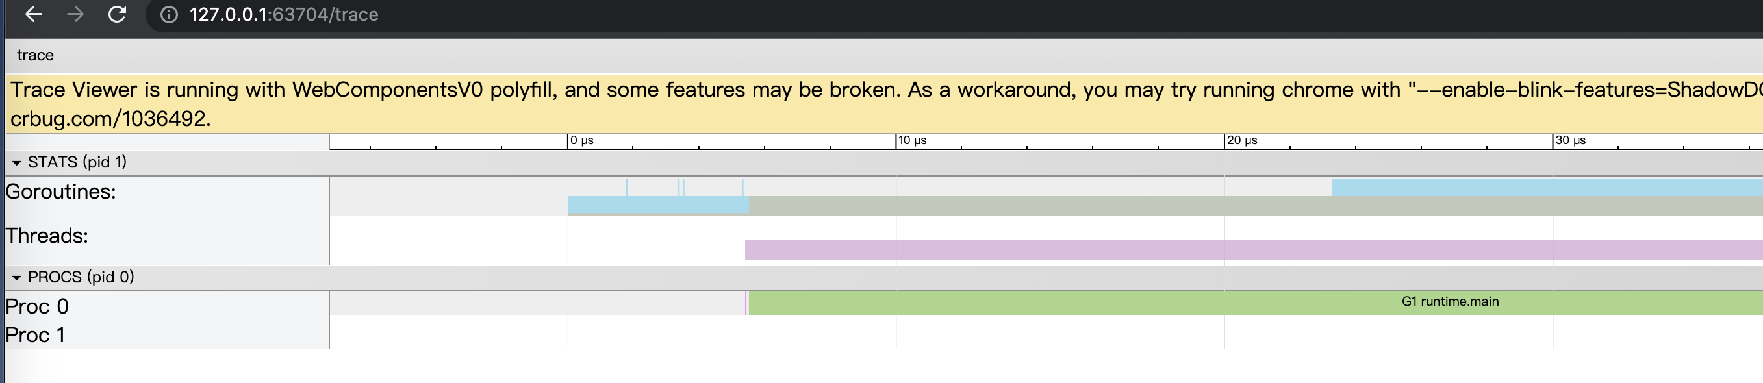
Task: Click the 20 µs timeline ruler mark
Action: (1242, 140)
